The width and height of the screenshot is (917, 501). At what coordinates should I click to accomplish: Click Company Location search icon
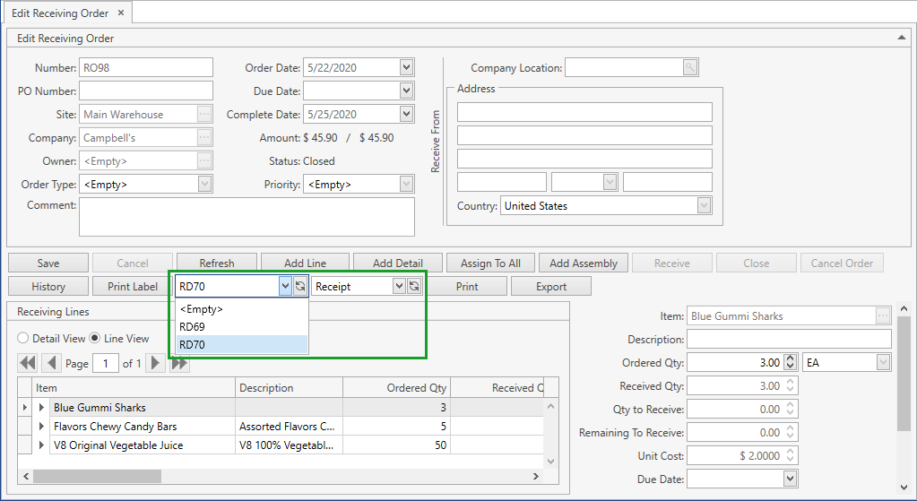(690, 68)
